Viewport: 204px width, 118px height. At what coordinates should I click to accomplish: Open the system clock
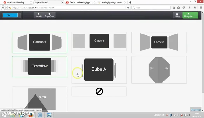[197, 115]
